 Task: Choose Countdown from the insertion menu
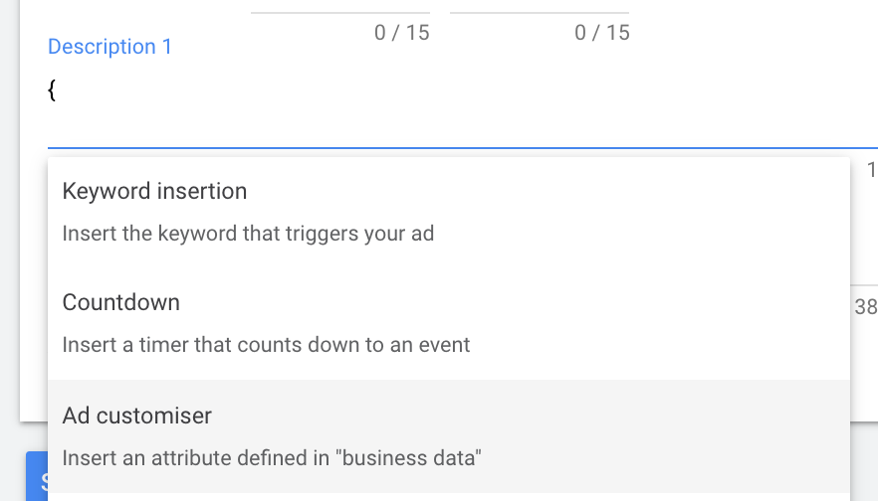pyautogui.click(x=120, y=302)
